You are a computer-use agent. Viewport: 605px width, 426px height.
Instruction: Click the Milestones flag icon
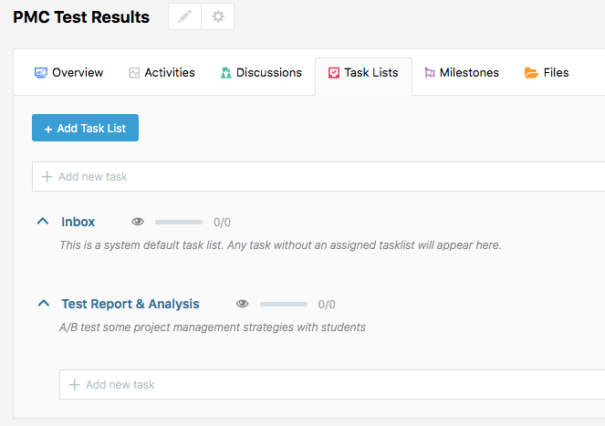pyautogui.click(x=430, y=73)
